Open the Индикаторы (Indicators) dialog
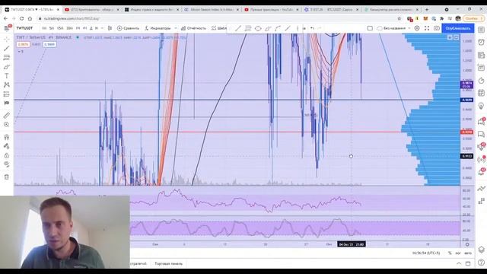Image resolution: width=487 pixels, height=274 pixels. pos(158,28)
